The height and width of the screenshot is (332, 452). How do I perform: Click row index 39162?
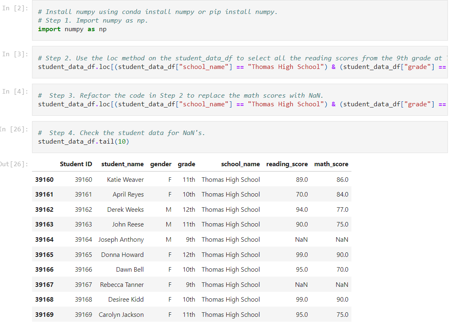pyautogui.click(x=44, y=210)
